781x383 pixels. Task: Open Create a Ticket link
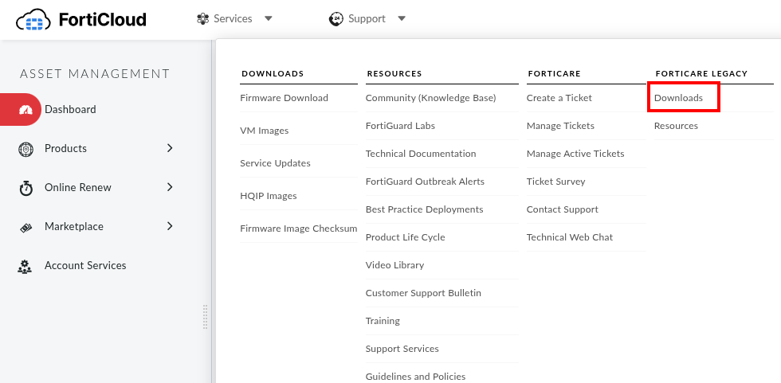[559, 98]
